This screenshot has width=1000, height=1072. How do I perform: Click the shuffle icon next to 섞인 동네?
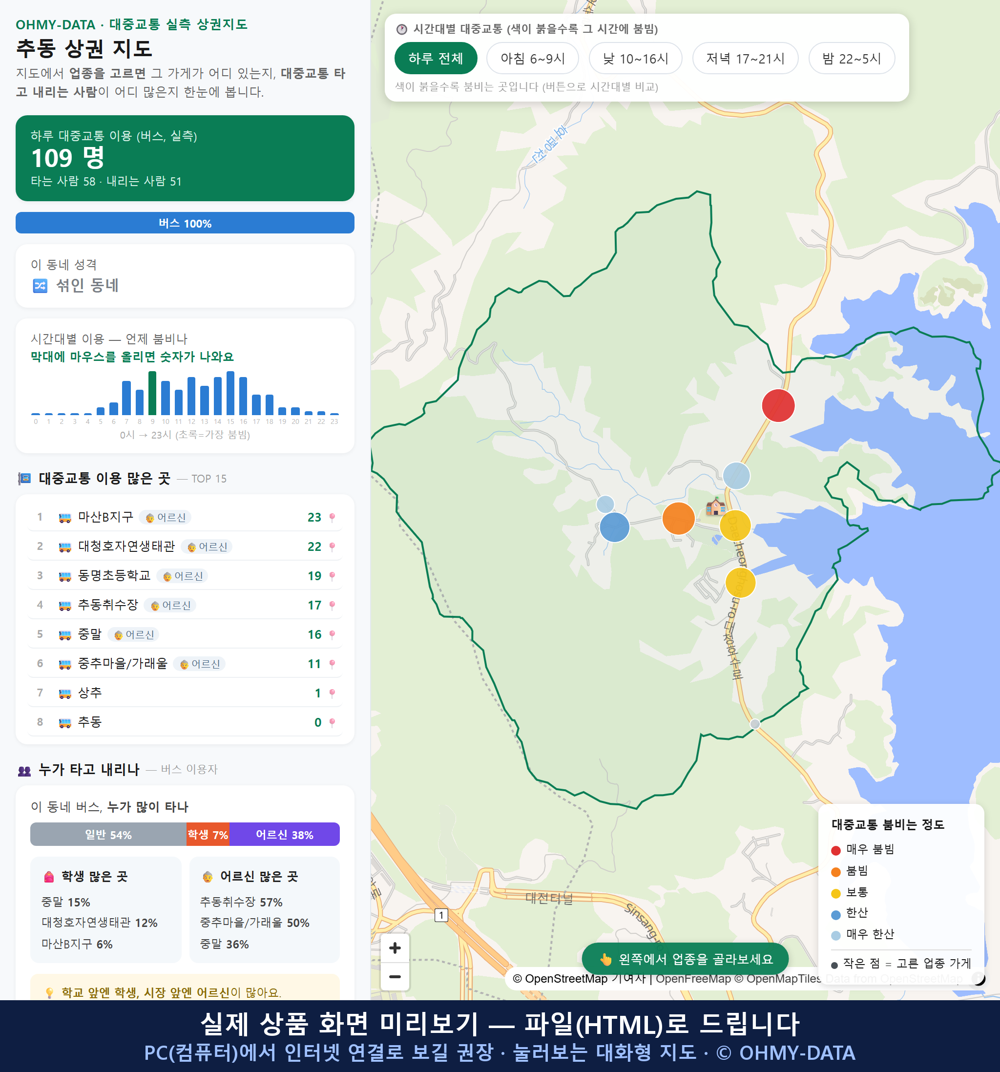(41, 285)
